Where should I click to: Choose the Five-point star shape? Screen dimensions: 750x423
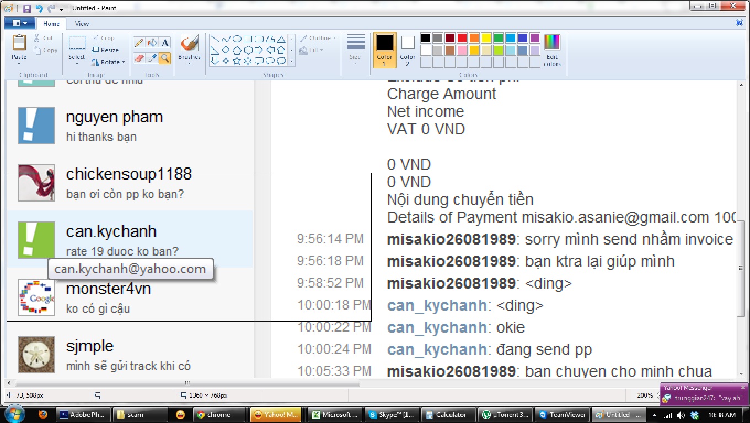tap(237, 61)
